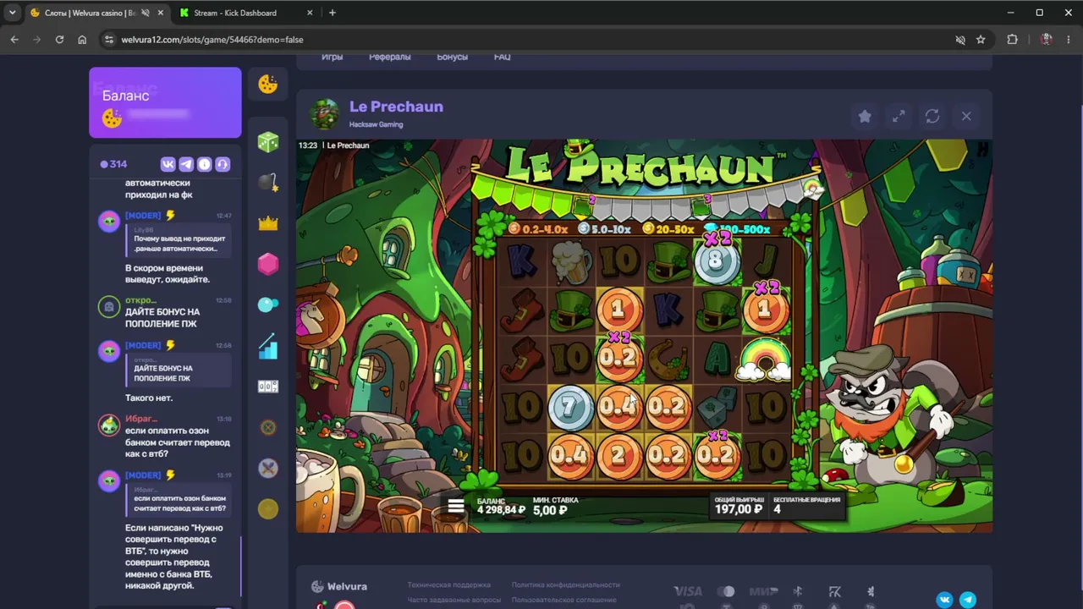Go back in browser history
The width and height of the screenshot is (1083, 609).
coord(14,40)
